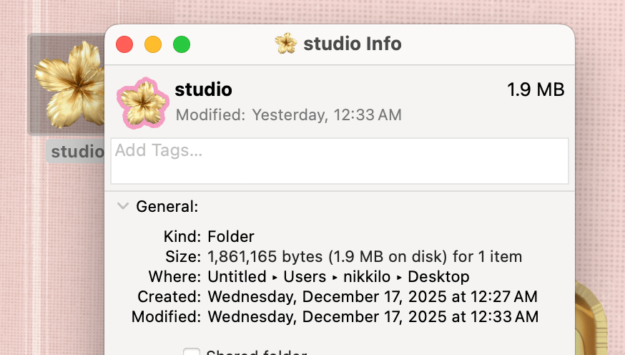Screen dimensions: 625x355
Task: Close the studio Info window
Action: coord(124,44)
